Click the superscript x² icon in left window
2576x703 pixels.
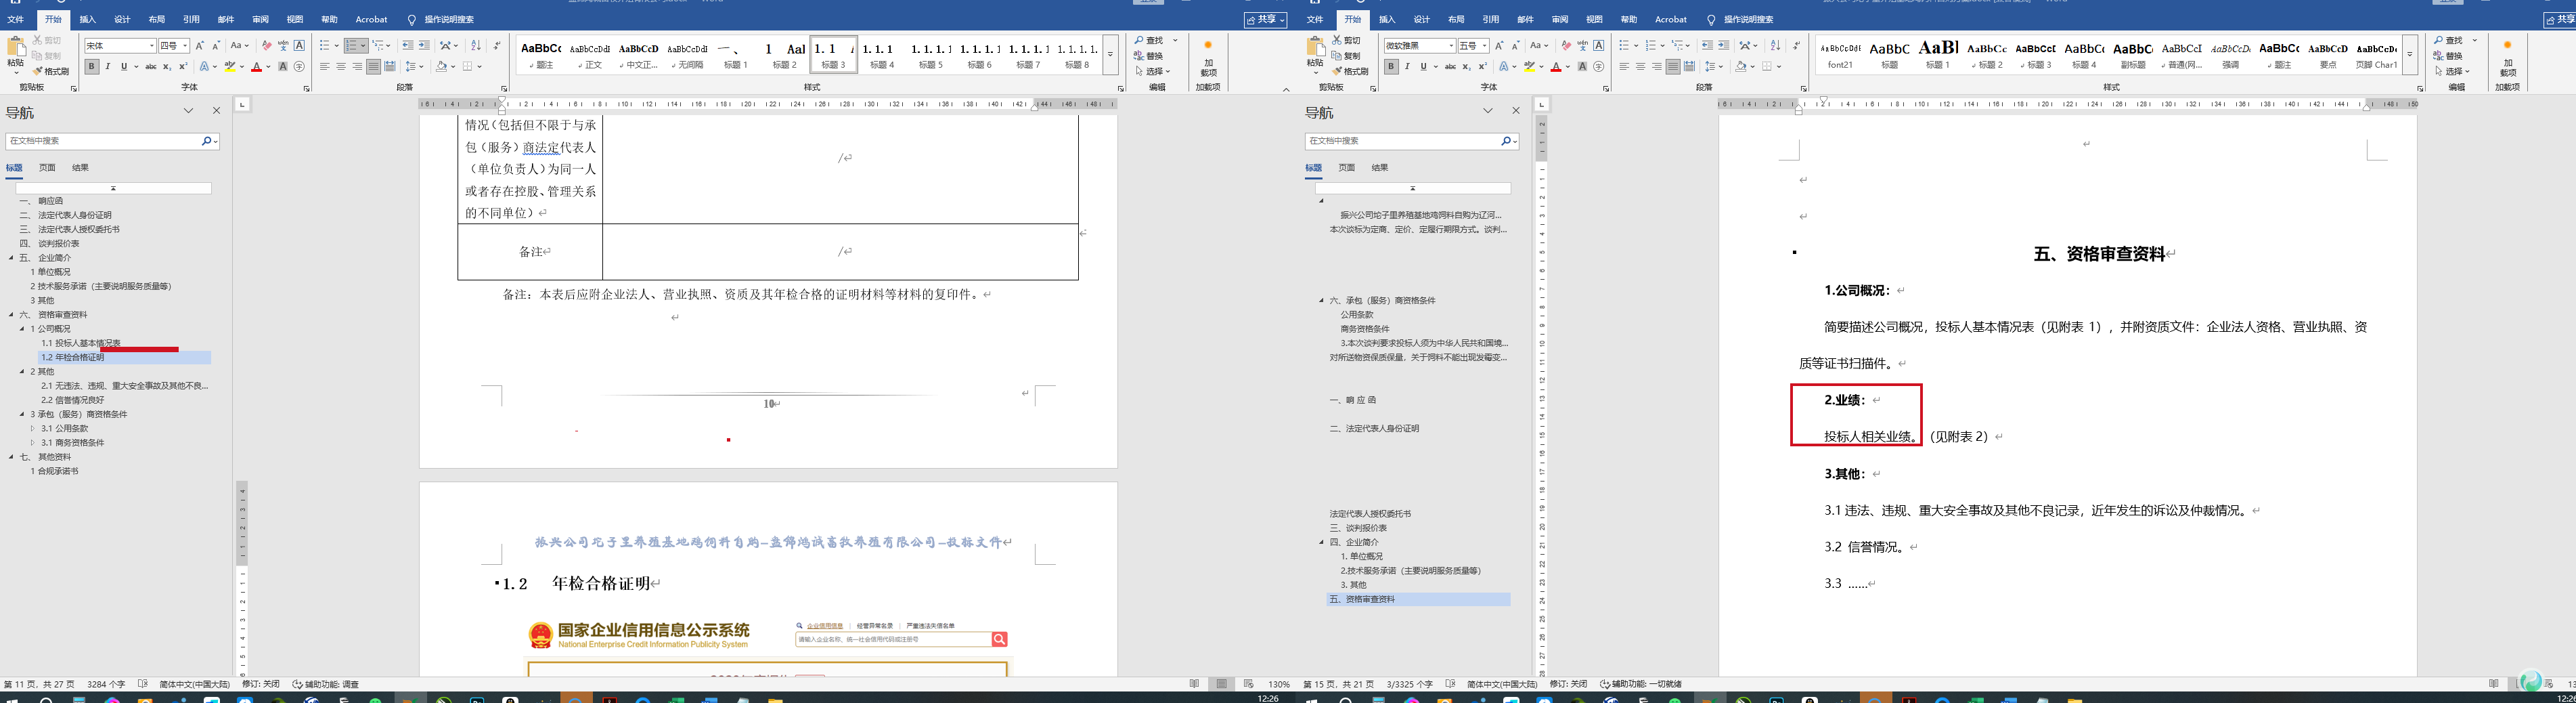coord(183,67)
